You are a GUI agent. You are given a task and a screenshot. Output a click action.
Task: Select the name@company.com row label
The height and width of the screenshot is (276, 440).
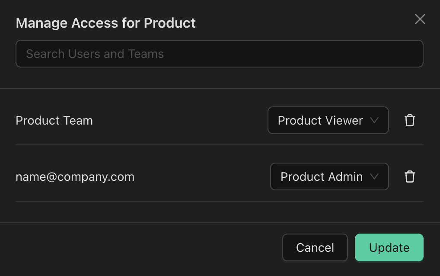(75, 177)
